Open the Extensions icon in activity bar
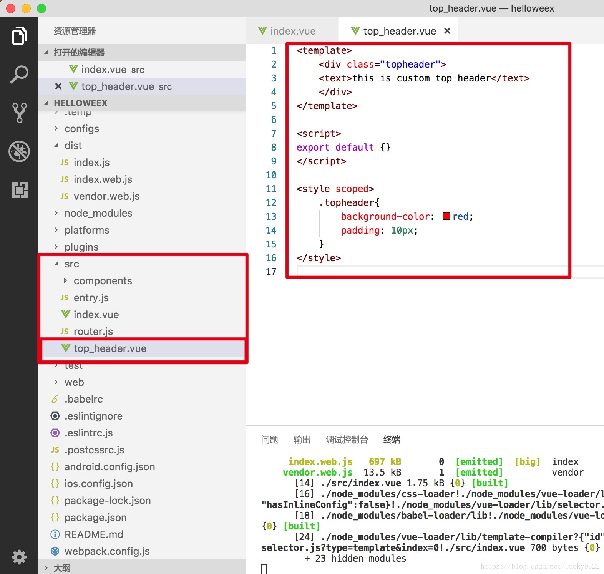The height and width of the screenshot is (574, 604). tap(19, 190)
